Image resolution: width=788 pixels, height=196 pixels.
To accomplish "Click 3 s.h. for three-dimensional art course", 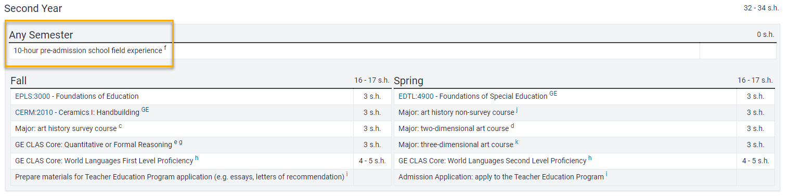I will [755, 145].
